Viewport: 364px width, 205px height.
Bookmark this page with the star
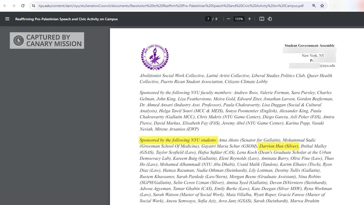pyautogui.click(x=322, y=6)
